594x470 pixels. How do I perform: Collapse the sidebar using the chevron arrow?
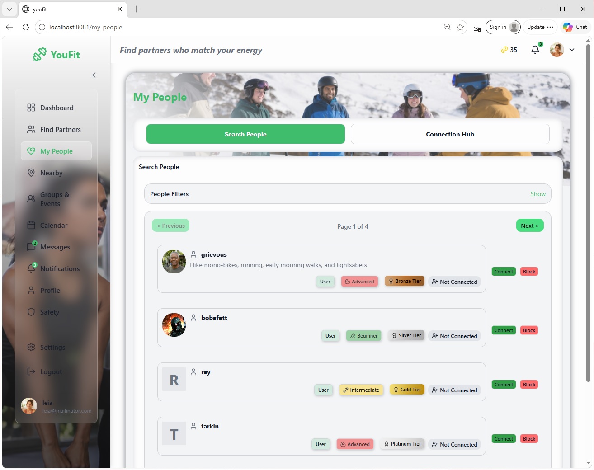[x=94, y=75]
